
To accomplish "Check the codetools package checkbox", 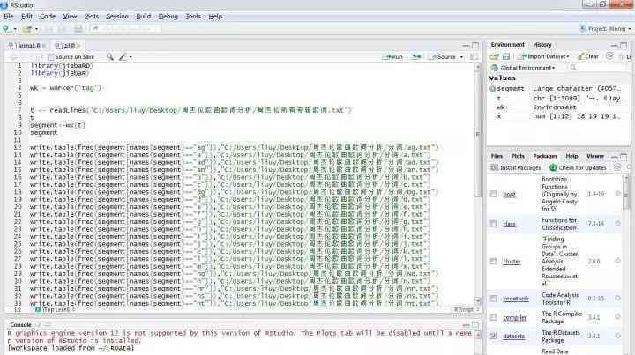I will [493, 299].
